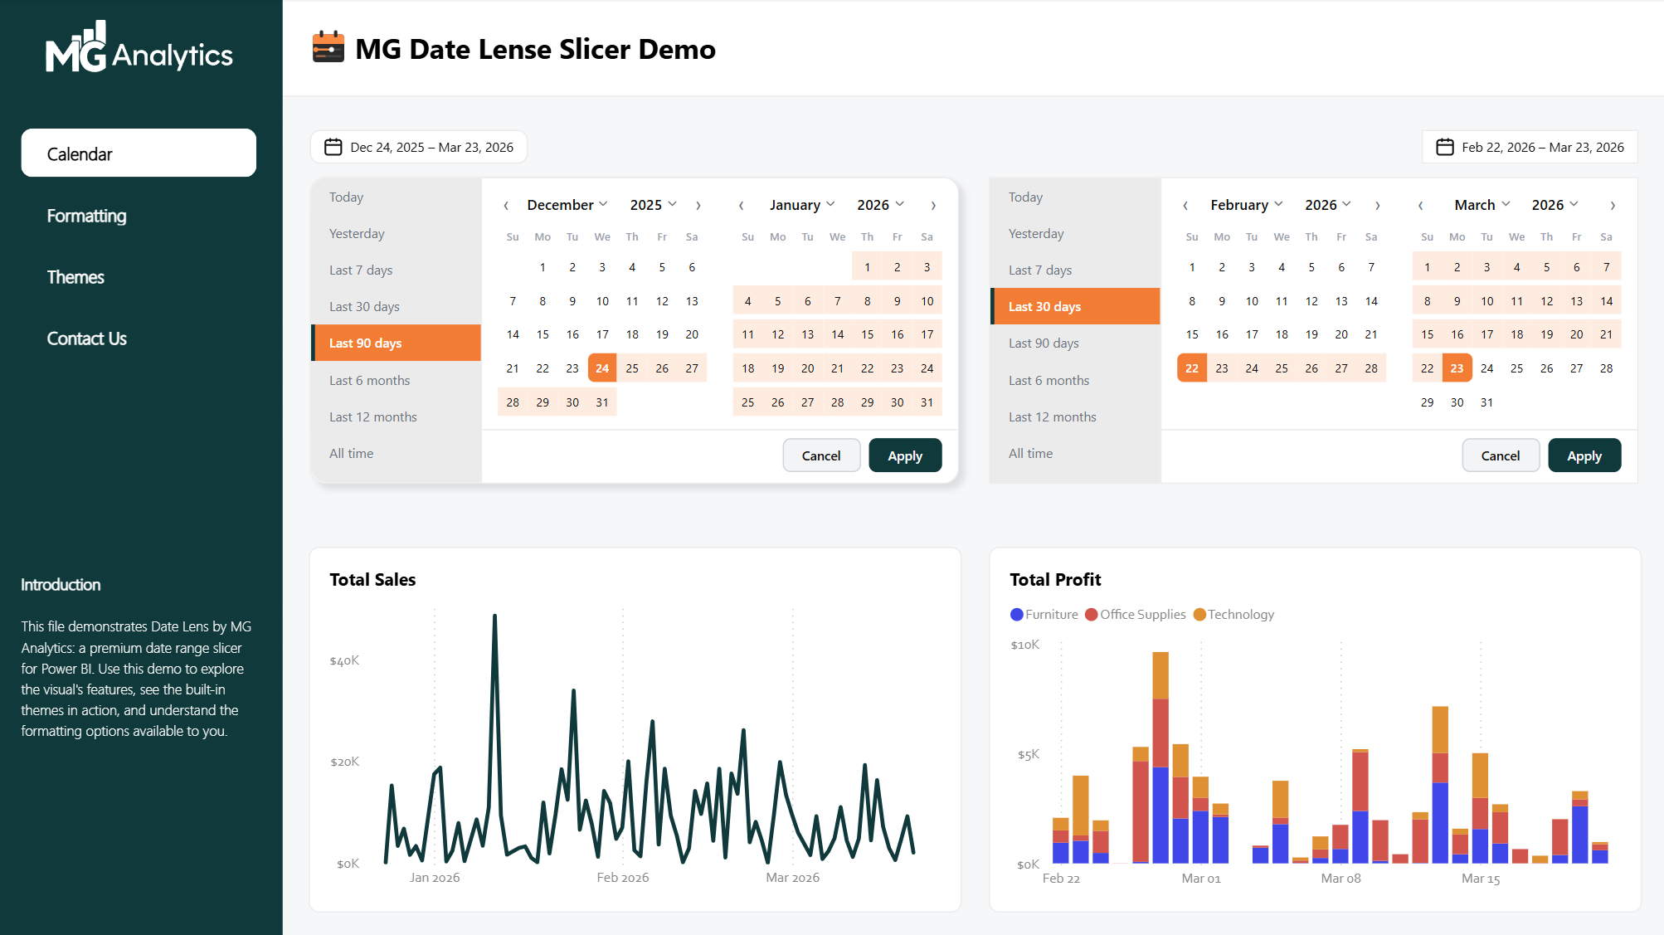Image resolution: width=1664 pixels, height=935 pixels.
Task: Open the Formatting page in sidebar
Action: 87,216
